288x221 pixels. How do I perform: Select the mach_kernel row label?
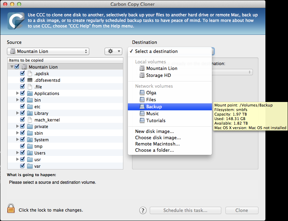(47, 120)
